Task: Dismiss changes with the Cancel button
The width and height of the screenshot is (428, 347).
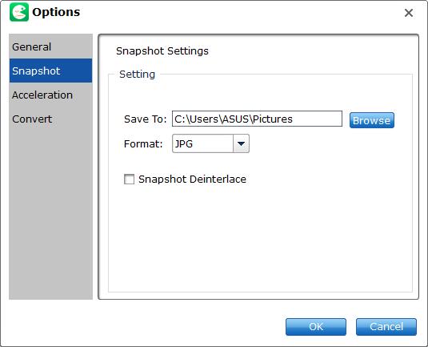Action: 386,326
